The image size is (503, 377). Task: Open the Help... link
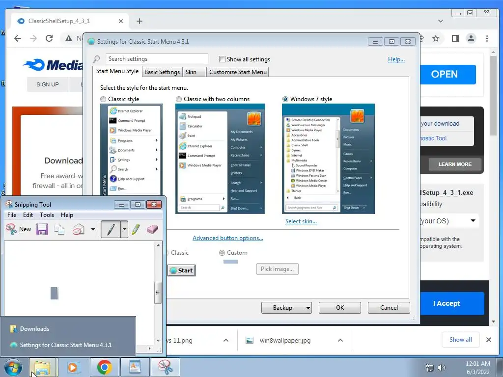396,59
